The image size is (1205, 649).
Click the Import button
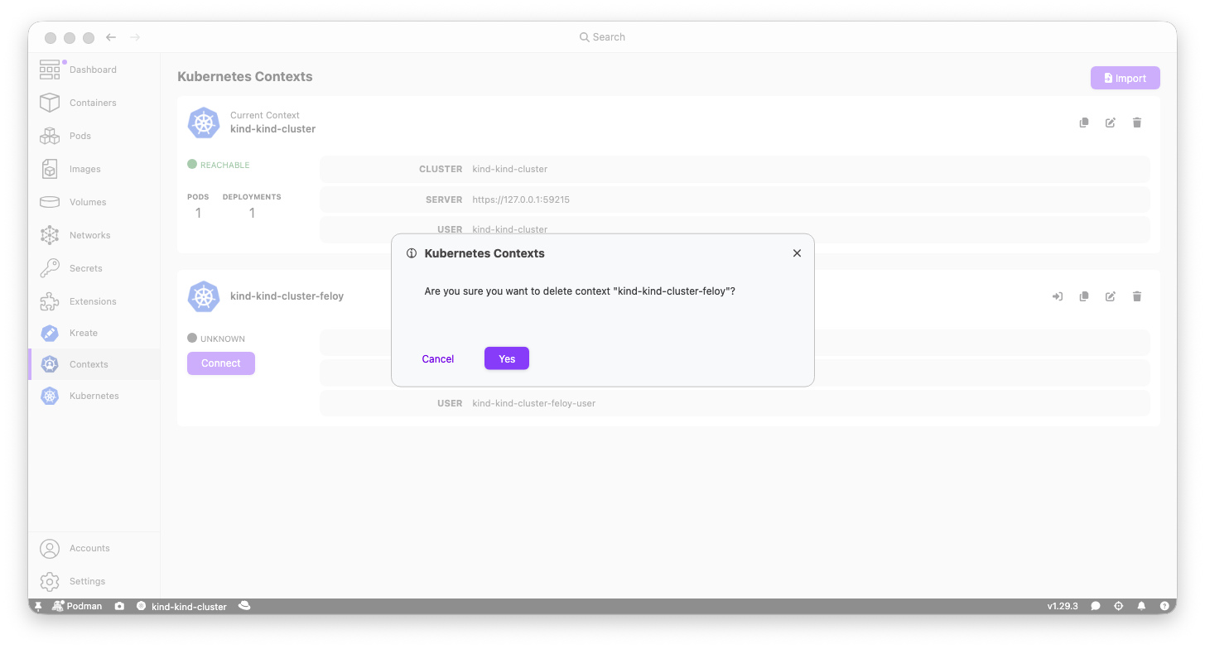tap(1125, 78)
